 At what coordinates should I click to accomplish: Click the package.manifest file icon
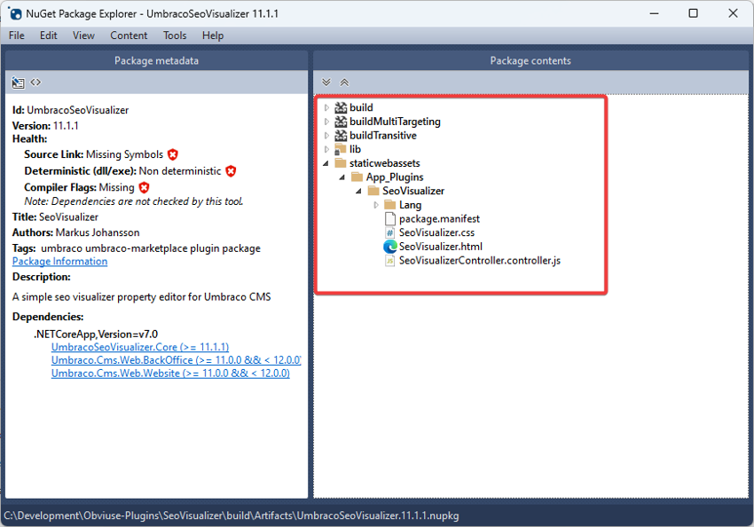point(390,219)
